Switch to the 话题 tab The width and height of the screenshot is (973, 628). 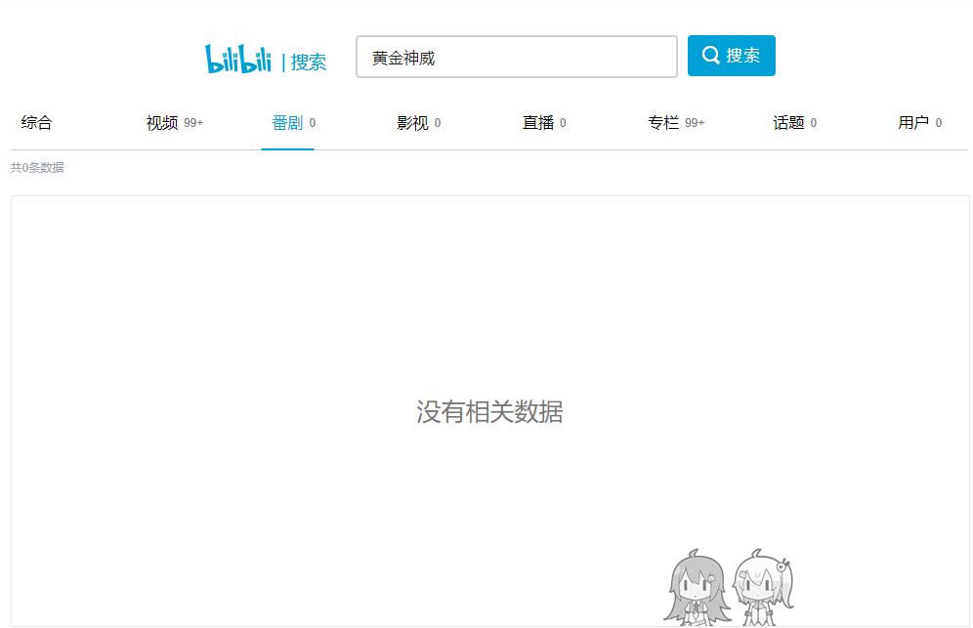click(789, 122)
